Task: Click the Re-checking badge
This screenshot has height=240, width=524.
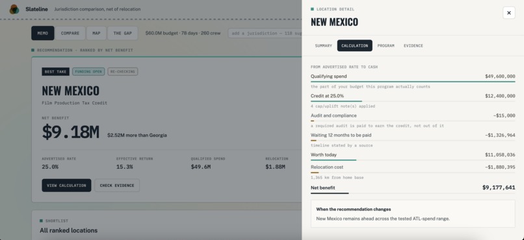Action: 123,71
